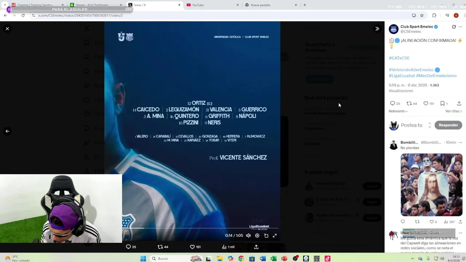This screenshot has height=262, width=466.
Task: Reload the page with browser refresh icon
Action: 23,15
